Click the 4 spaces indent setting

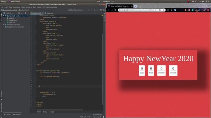point(96,117)
